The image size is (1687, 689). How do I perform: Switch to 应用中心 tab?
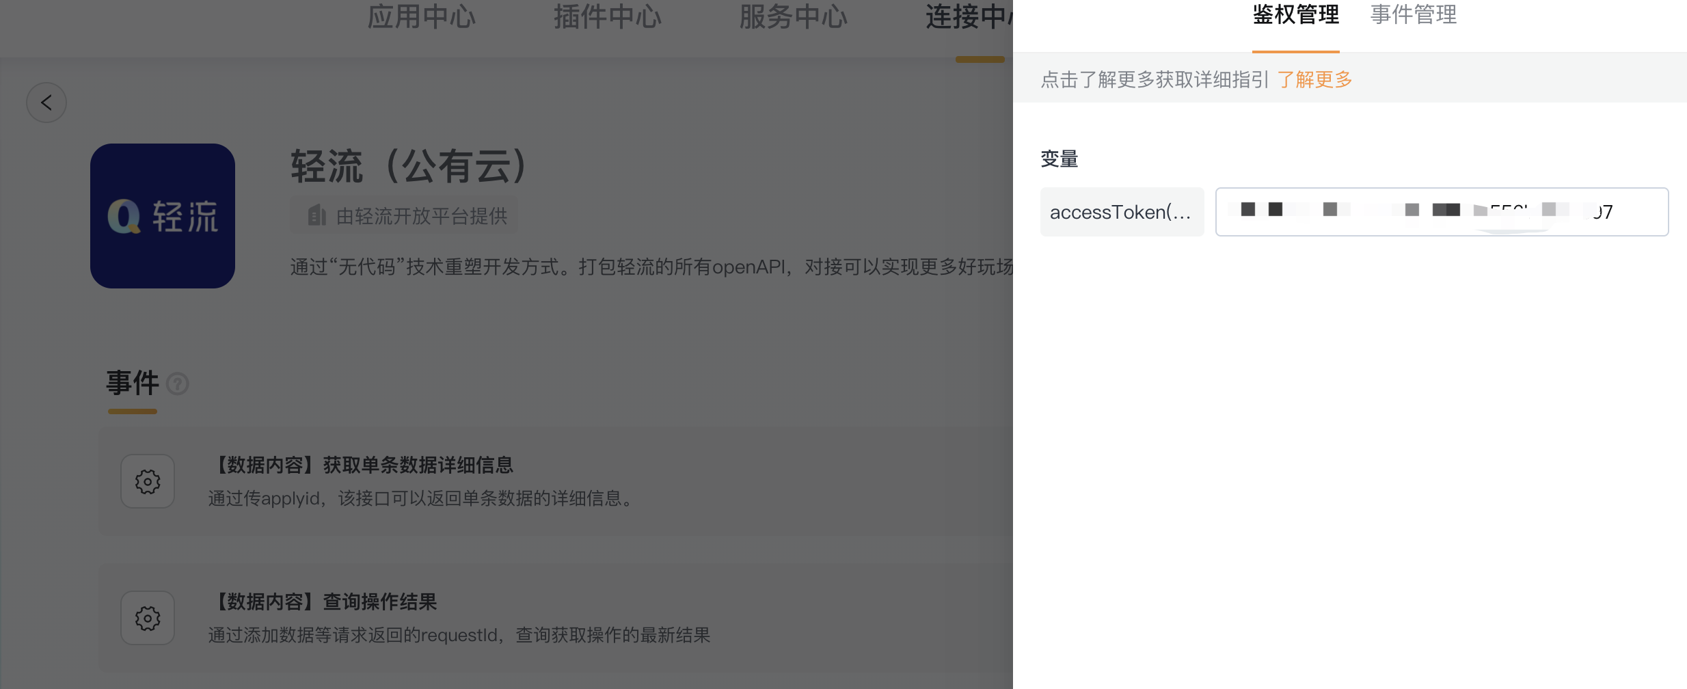pos(421,17)
